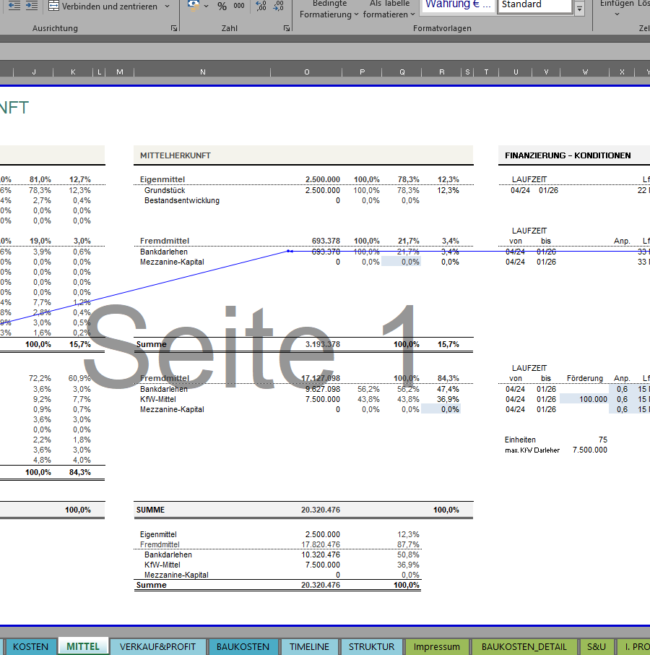The image size is (650, 655).
Task: Open Ausrichtung dialog launcher icon
Action: [x=173, y=28]
